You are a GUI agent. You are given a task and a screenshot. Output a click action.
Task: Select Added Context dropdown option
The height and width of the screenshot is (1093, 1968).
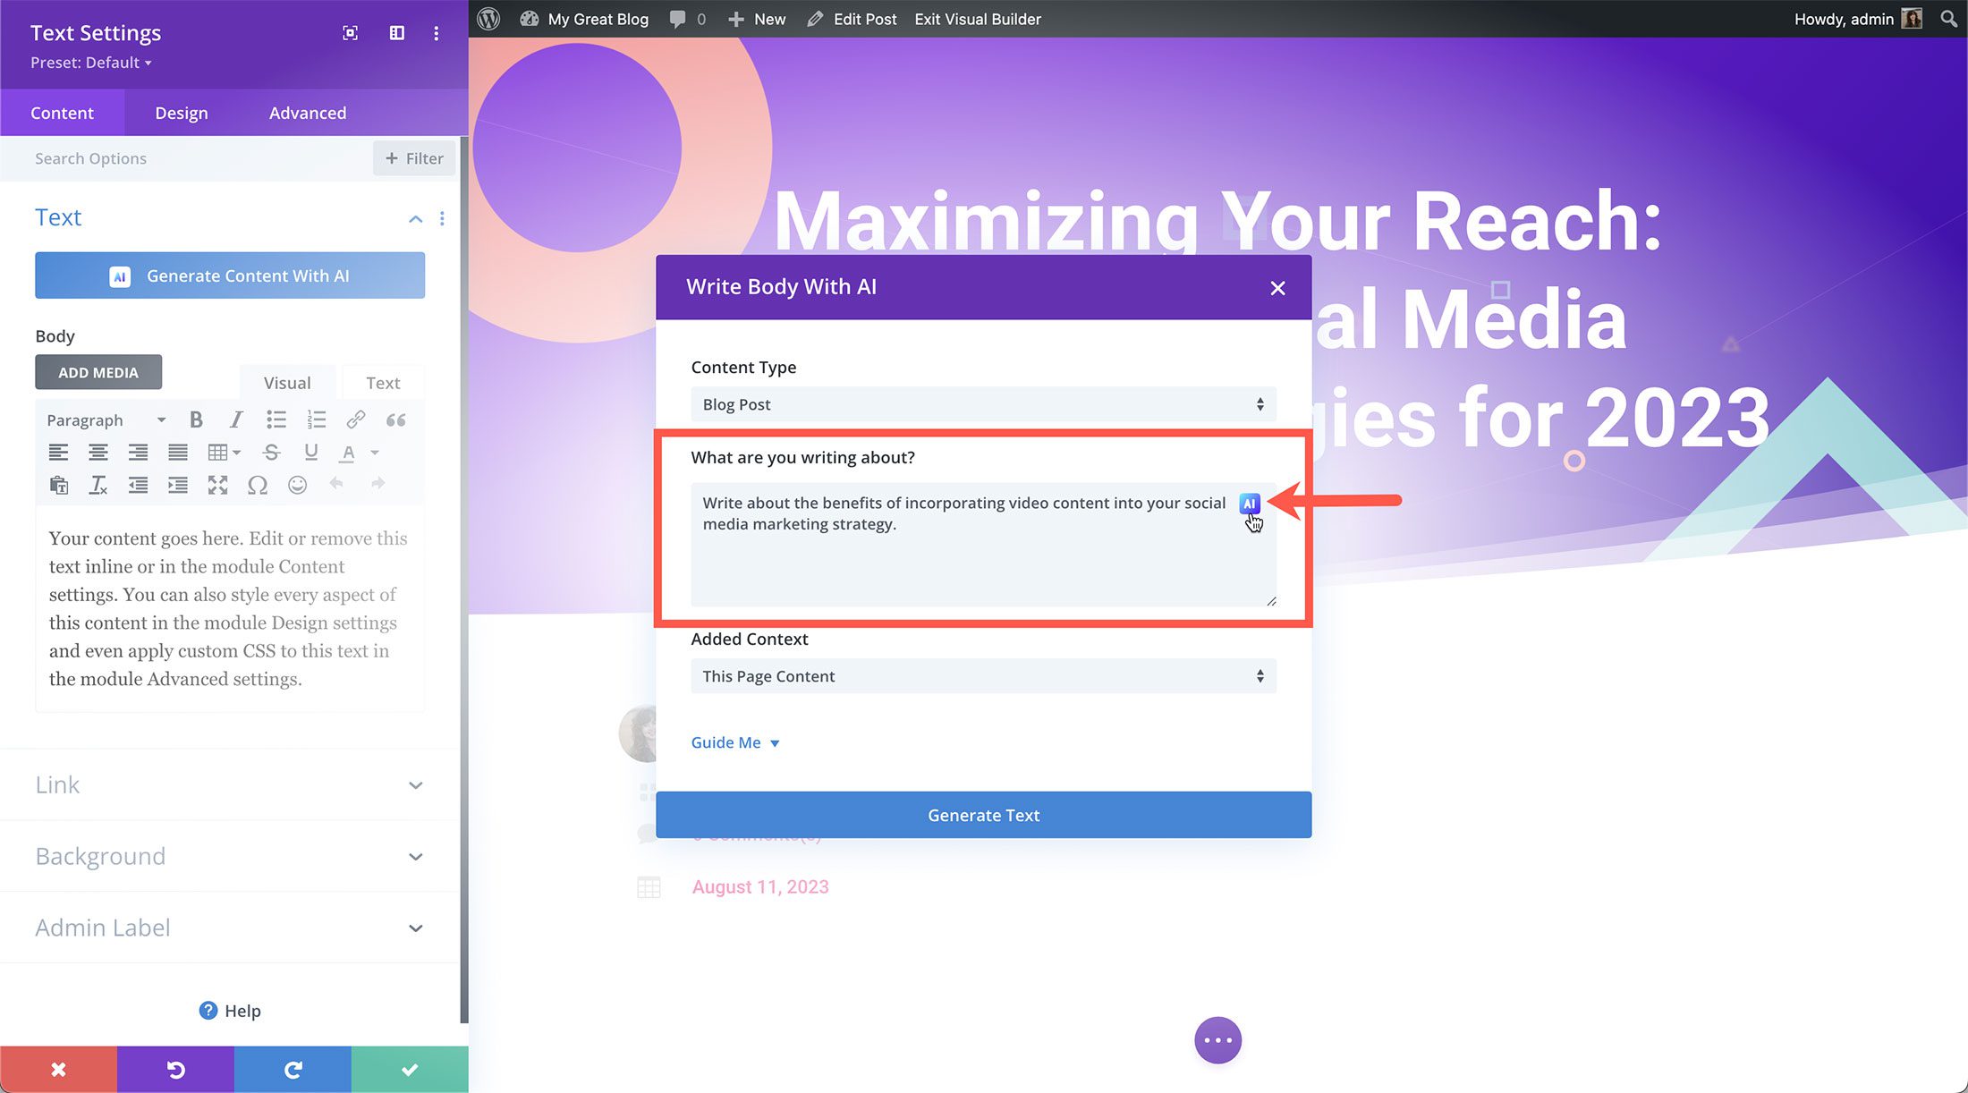click(x=982, y=675)
